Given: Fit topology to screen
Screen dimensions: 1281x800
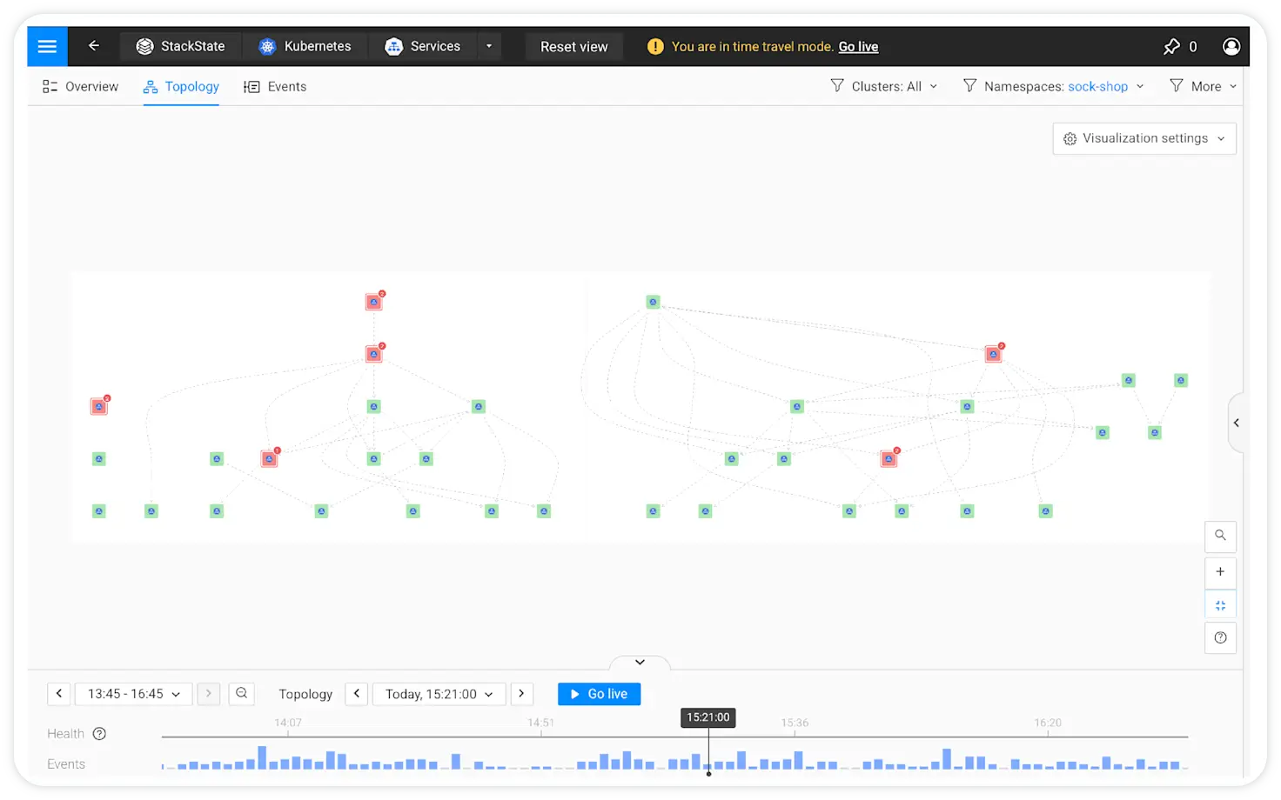Looking at the screenshot, I should coord(1220,603).
